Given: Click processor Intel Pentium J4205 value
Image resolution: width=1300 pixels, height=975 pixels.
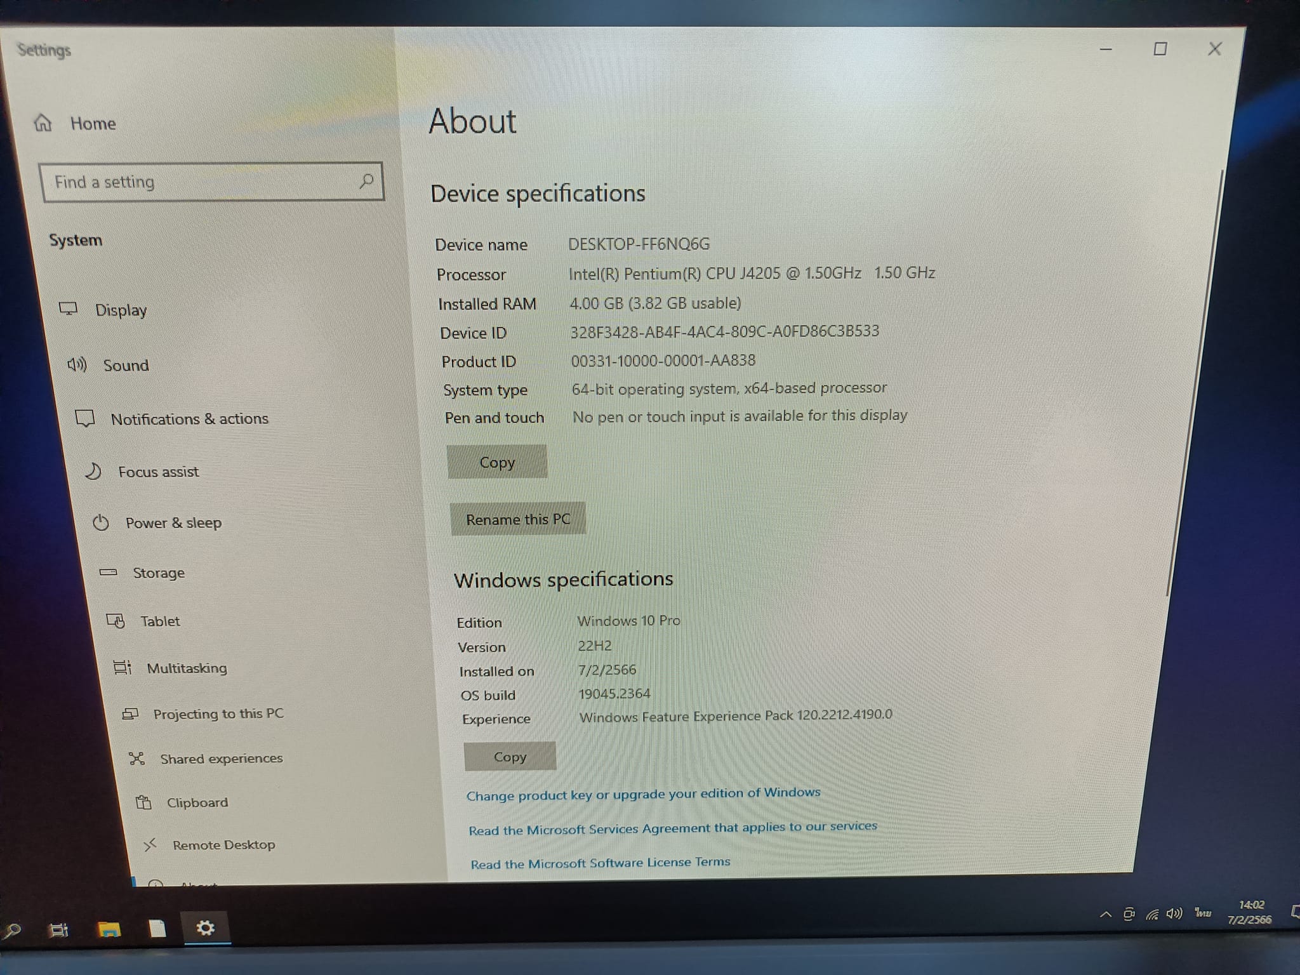Looking at the screenshot, I should [752, 273].
